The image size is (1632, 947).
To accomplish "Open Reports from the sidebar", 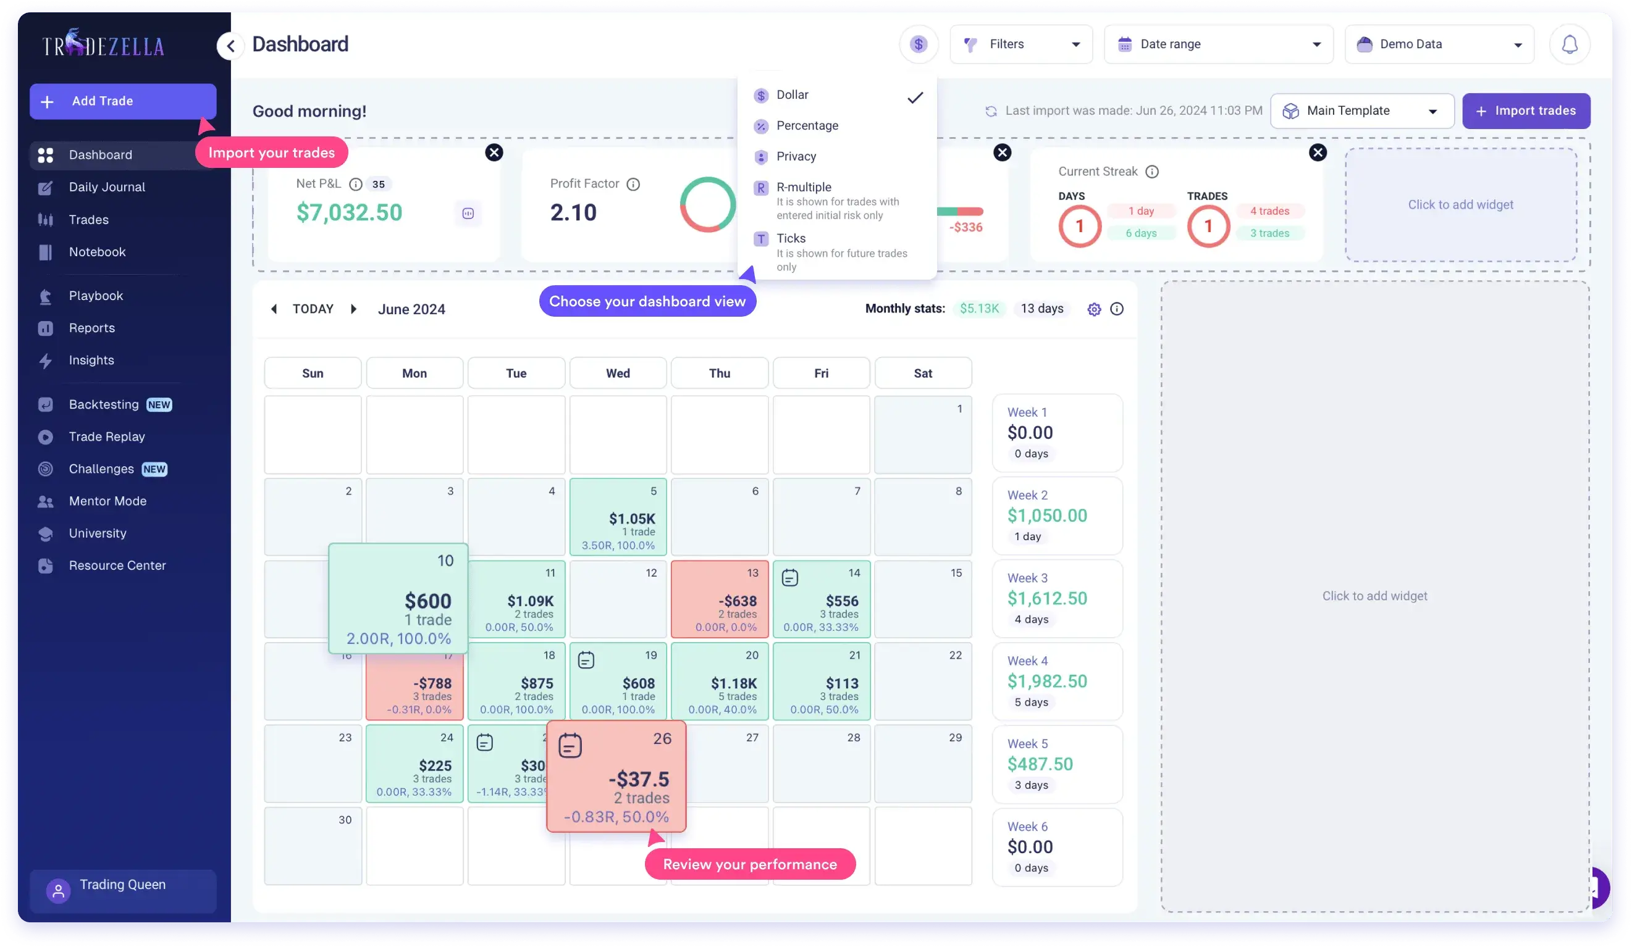I will [x=91, y=328].
